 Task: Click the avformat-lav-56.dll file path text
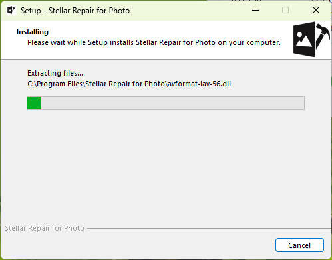coord(129,84)
